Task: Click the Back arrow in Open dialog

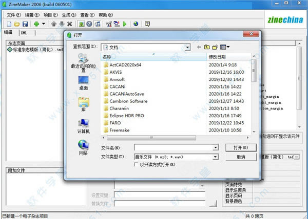Action: [199, 47]
